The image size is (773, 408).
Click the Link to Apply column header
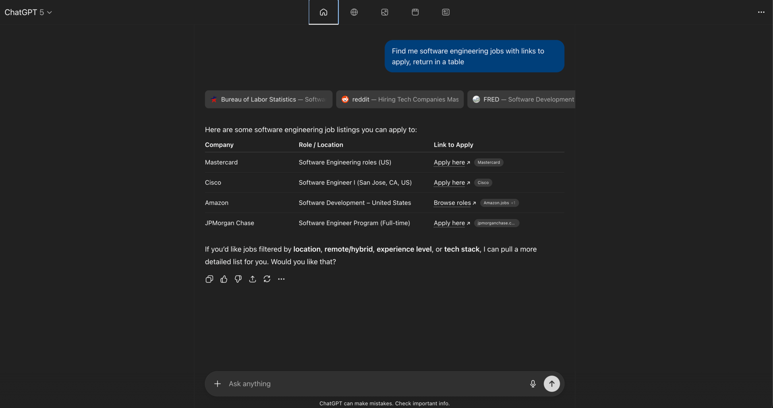[x=453, y=145]
